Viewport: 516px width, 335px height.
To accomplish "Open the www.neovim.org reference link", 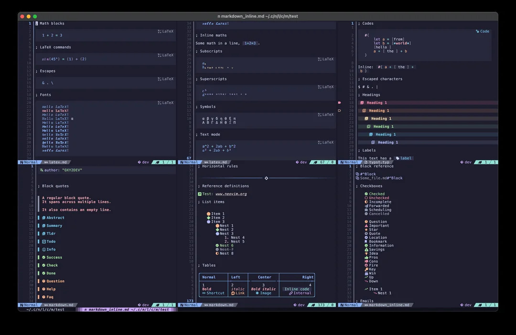I will pyautogui.click(x=231, y=194).
